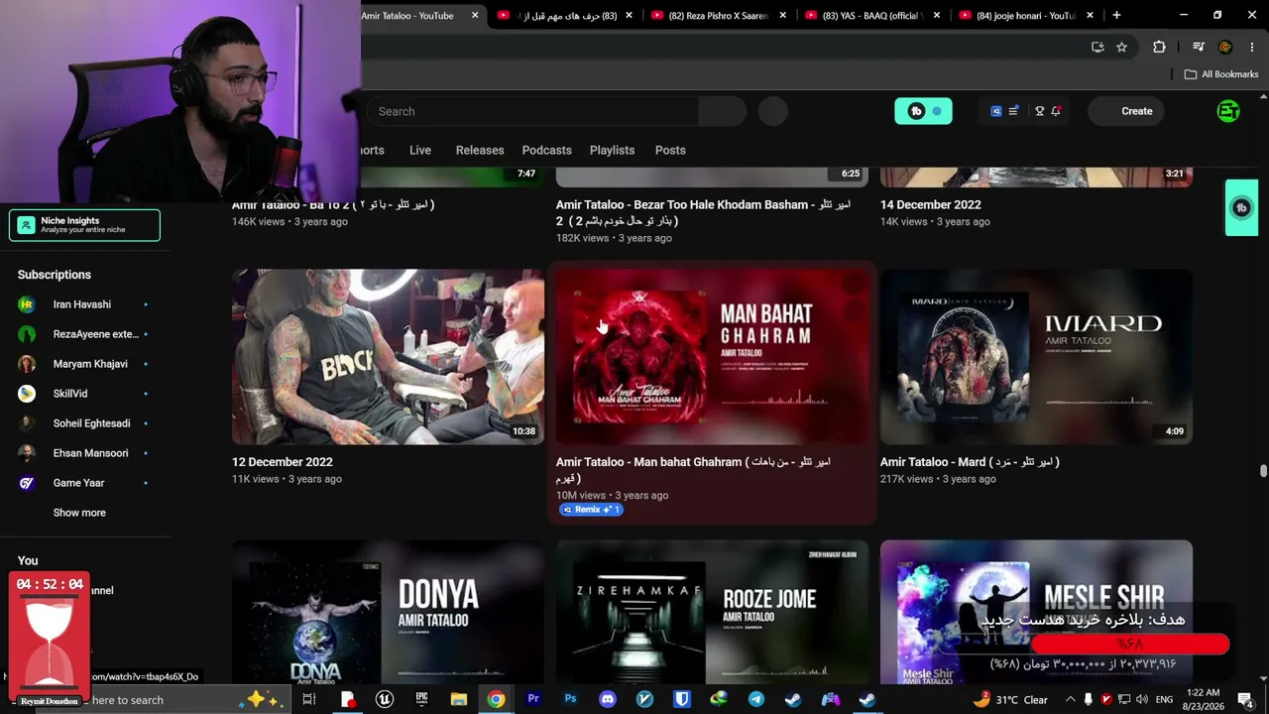Switch to the Playlists channel tab
Screen dimensions: 1269x714
click(x=612, y=150)
